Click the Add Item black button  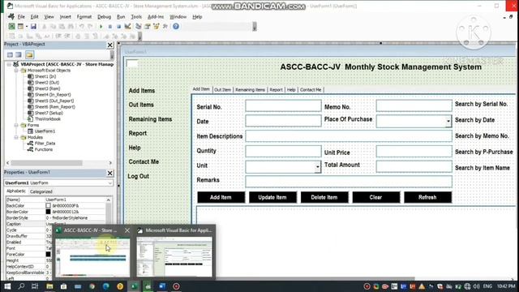[221, 197]
